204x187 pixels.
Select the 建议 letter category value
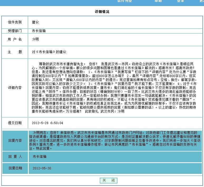tap(35, 22)
